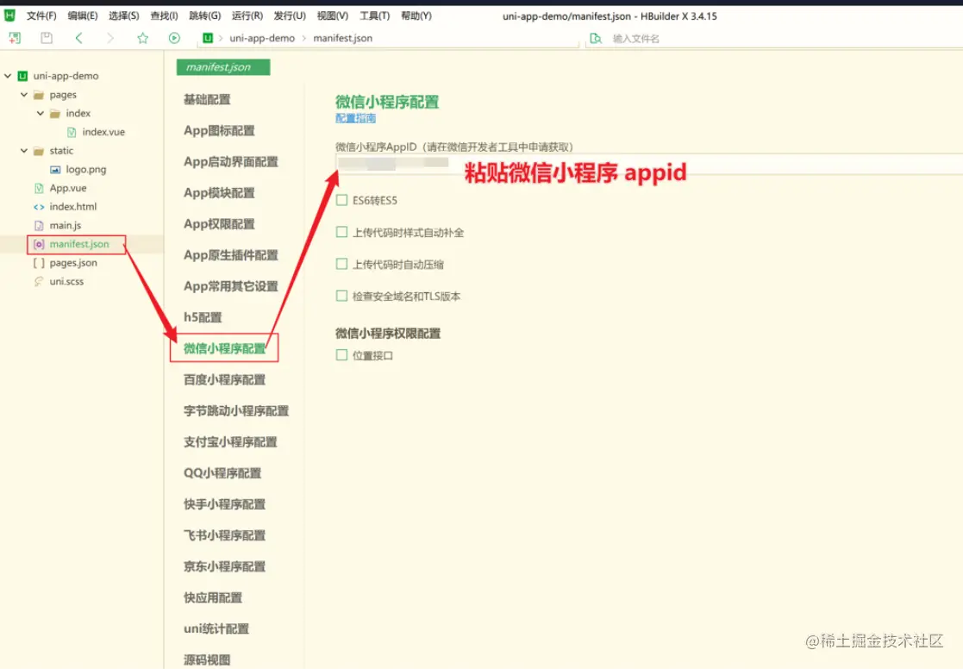The height and width of the screenshot is (669, 963).
Task: Collapse the index folder chevron
Action: click(x=41, y=114)
